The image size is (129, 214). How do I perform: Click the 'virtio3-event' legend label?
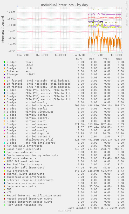[36, 121]
